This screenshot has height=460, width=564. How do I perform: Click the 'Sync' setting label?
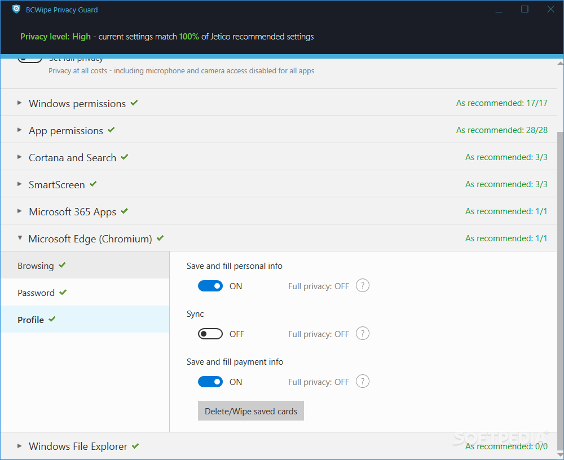195,314
